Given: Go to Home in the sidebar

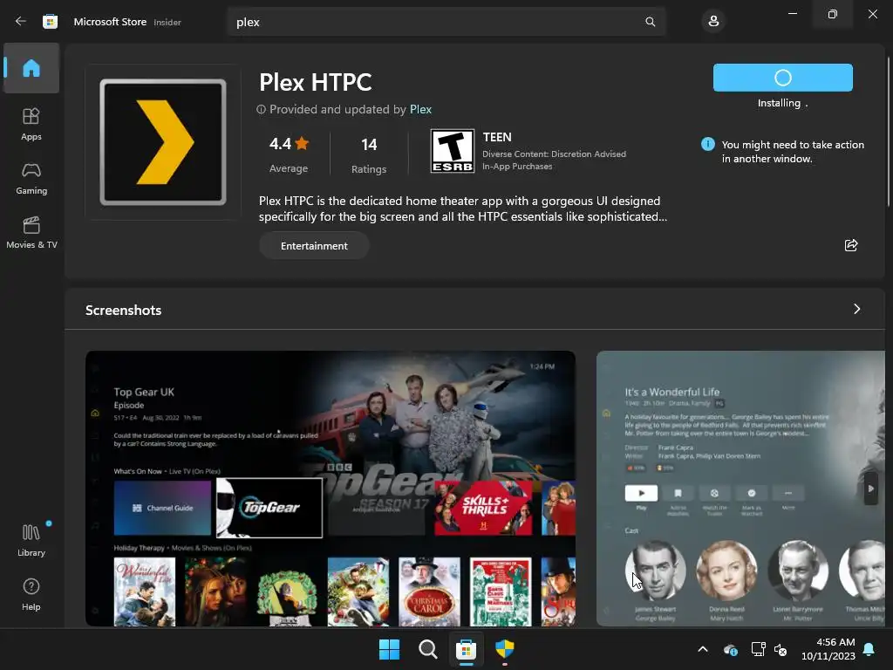Looking at the screenshot, I should point(31,68).
